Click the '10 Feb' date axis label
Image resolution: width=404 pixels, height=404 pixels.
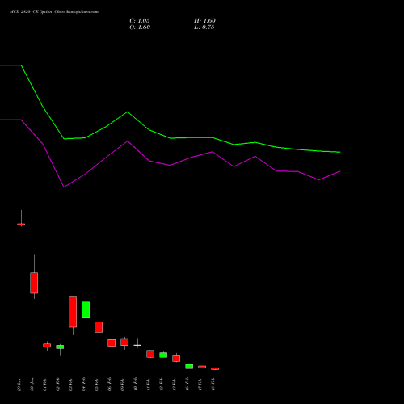(136, 385)
